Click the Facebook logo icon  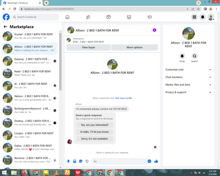click(x=6, y=17)
